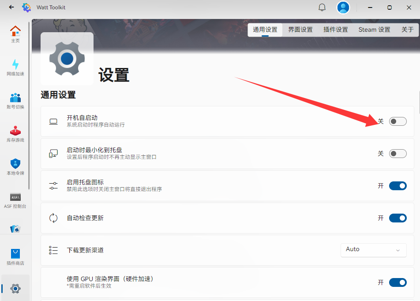Click the refresh icon beside 自动检查更新

(x=53, y=218)
